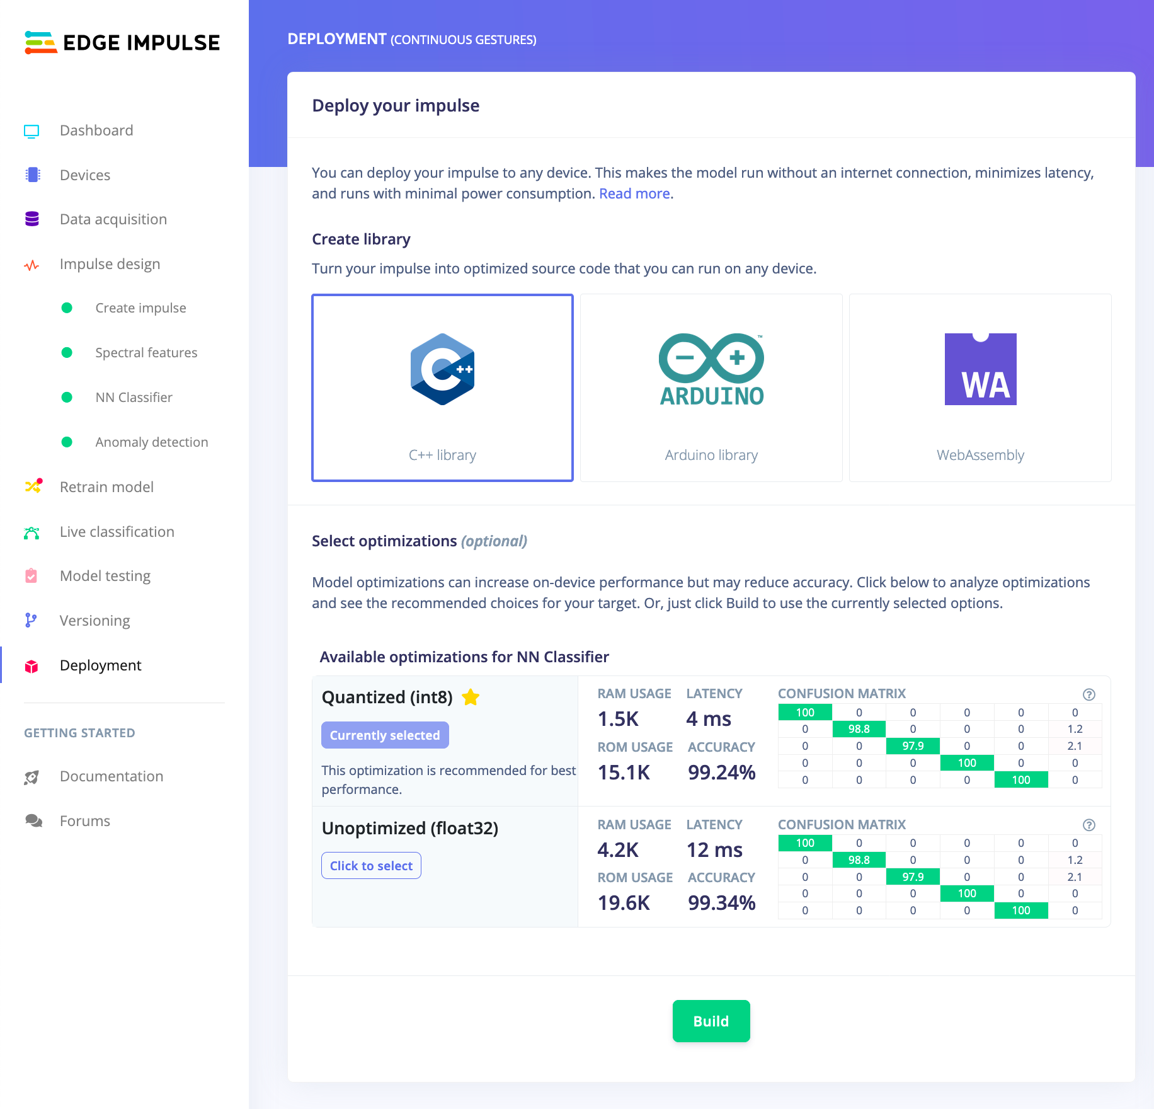The height and width of the screenshot is (1109, 1154).
Task: Click the Live classification icon
Action: (x=31, y=533)
